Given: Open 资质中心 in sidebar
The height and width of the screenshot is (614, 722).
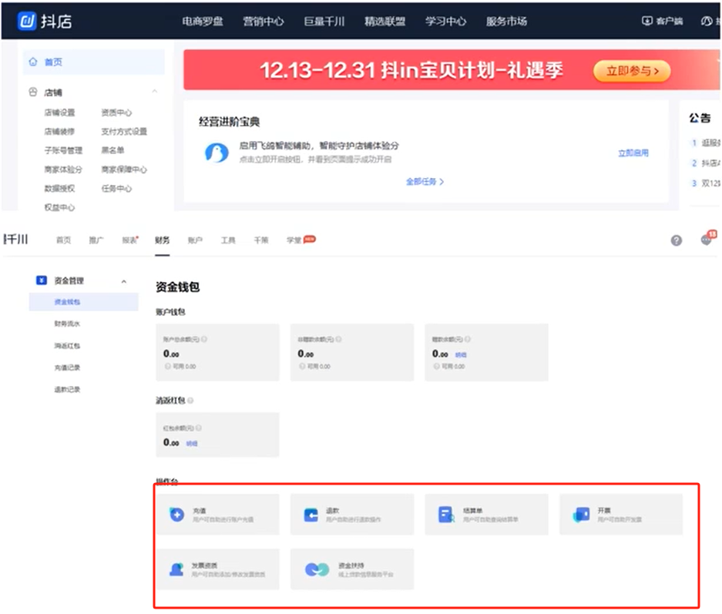Looking at the screenshot, I should 116,112.
